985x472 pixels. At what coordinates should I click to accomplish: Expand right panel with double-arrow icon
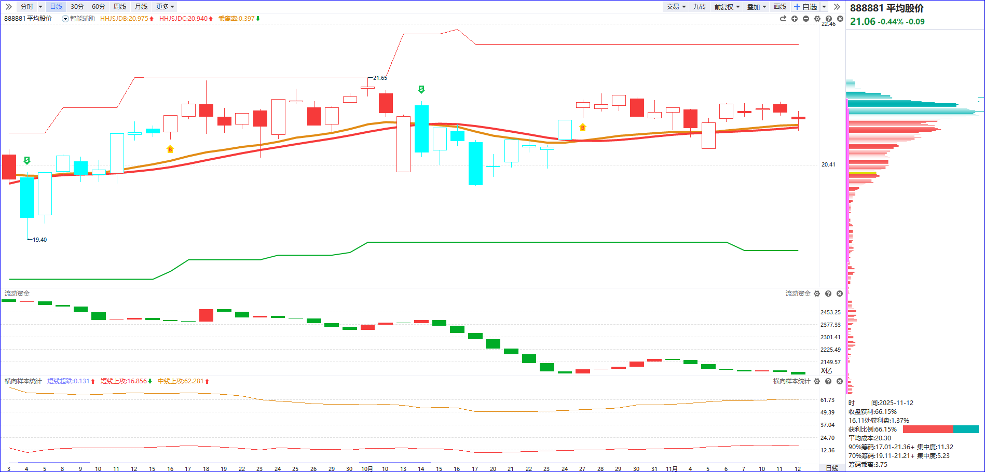click(x=837, y=7)
